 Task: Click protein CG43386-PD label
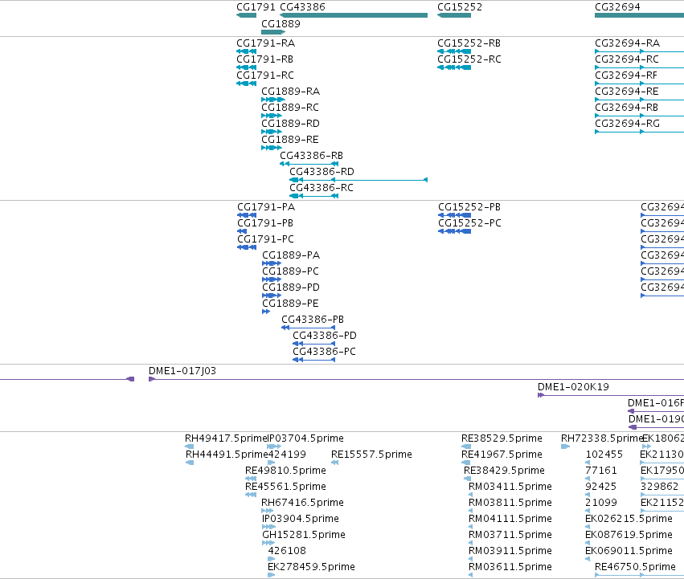pos(325,336)
